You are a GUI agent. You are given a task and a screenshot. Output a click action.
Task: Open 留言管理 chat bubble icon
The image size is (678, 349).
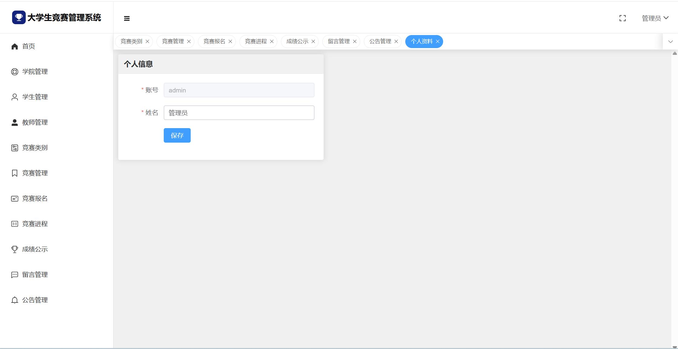point(15,275)
